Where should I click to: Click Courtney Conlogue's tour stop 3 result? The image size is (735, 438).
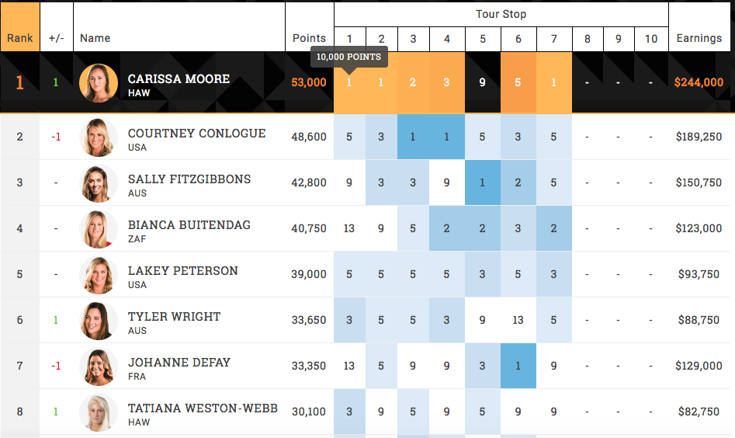[413, 137]
